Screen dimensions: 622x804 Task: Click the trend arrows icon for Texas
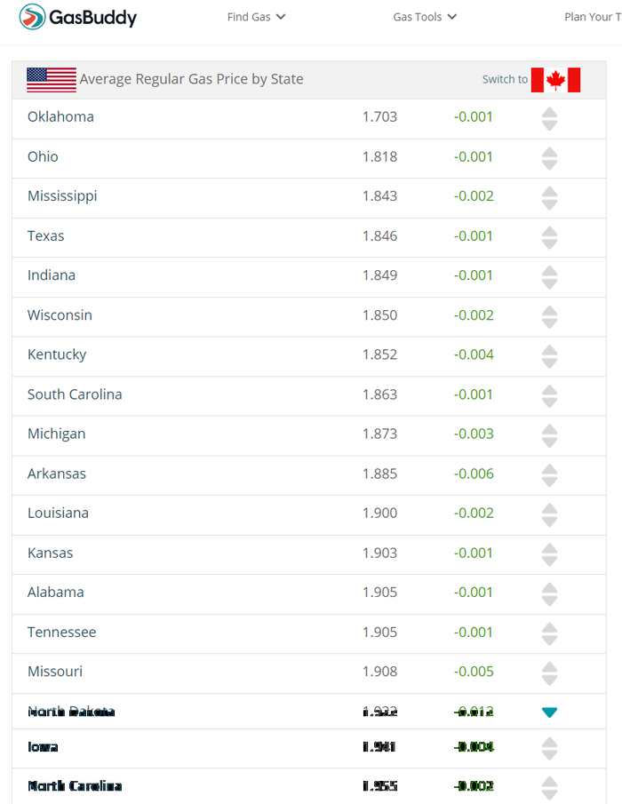pos(549,237)
